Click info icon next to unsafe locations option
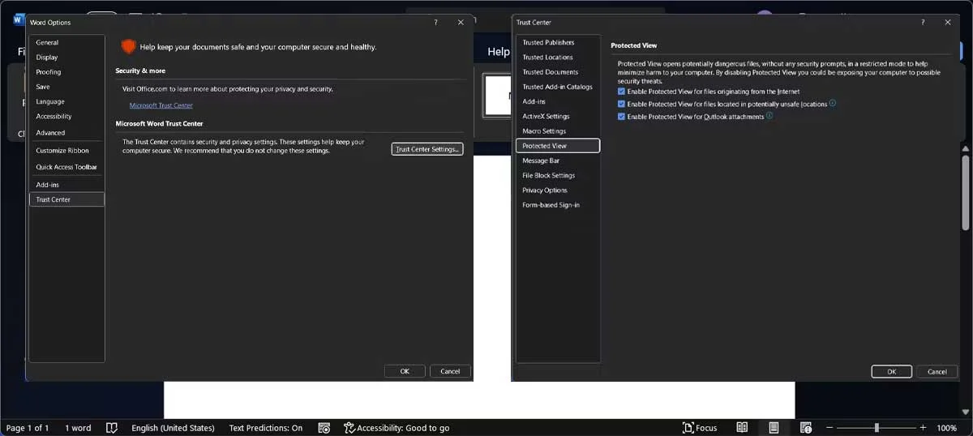This screenshot has height=436, width=973. pyautogui.click(x=833, y=104)
